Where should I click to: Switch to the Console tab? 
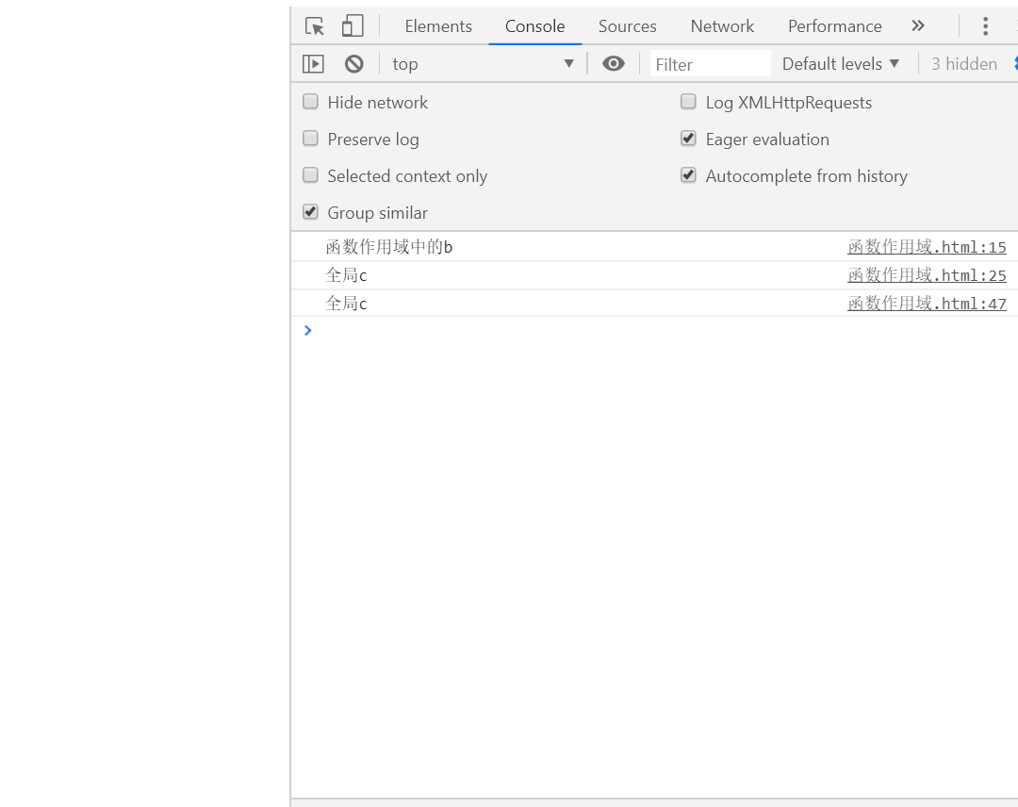[535, 26]
